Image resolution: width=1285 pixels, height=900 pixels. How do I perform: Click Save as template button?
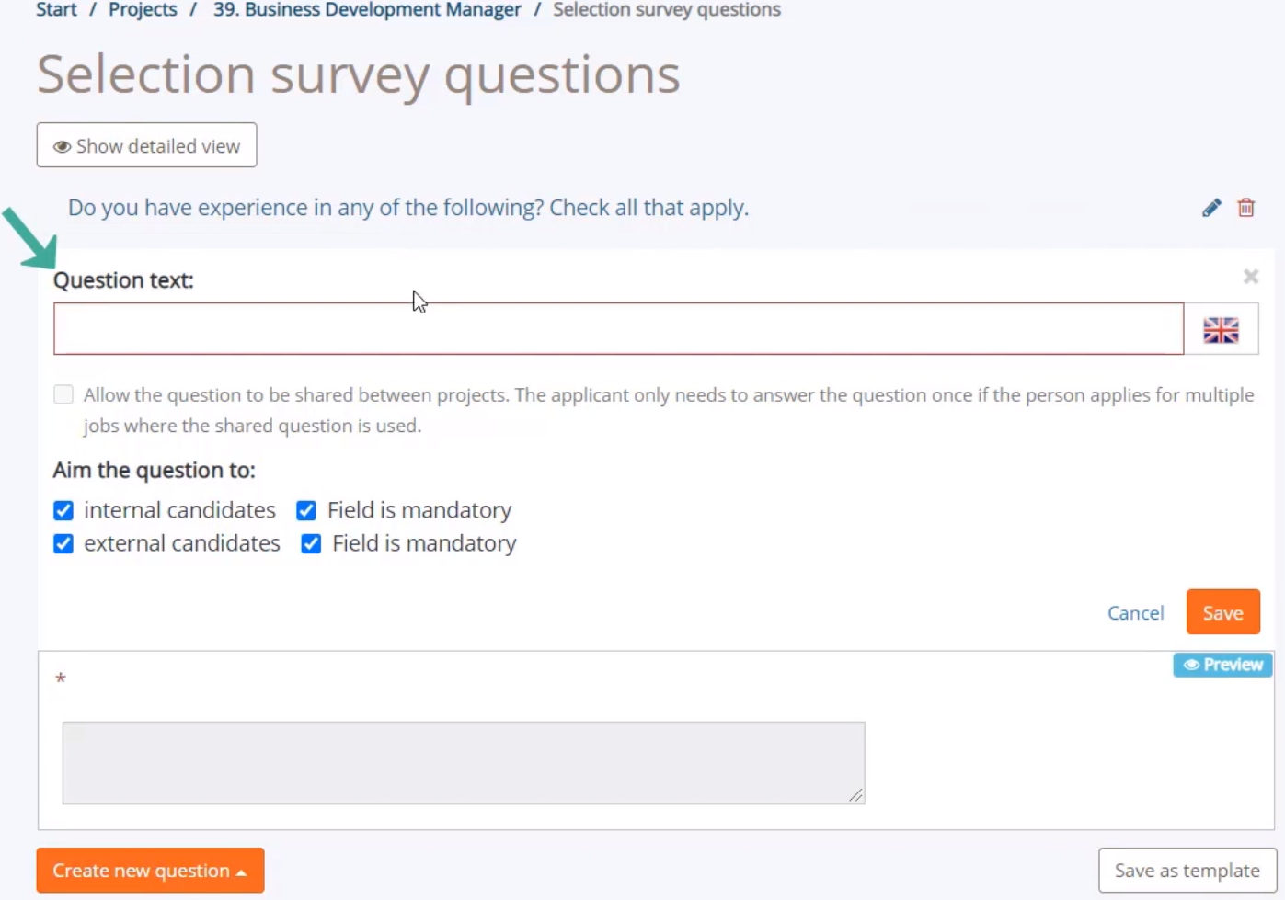click(x=1187, y=871)
